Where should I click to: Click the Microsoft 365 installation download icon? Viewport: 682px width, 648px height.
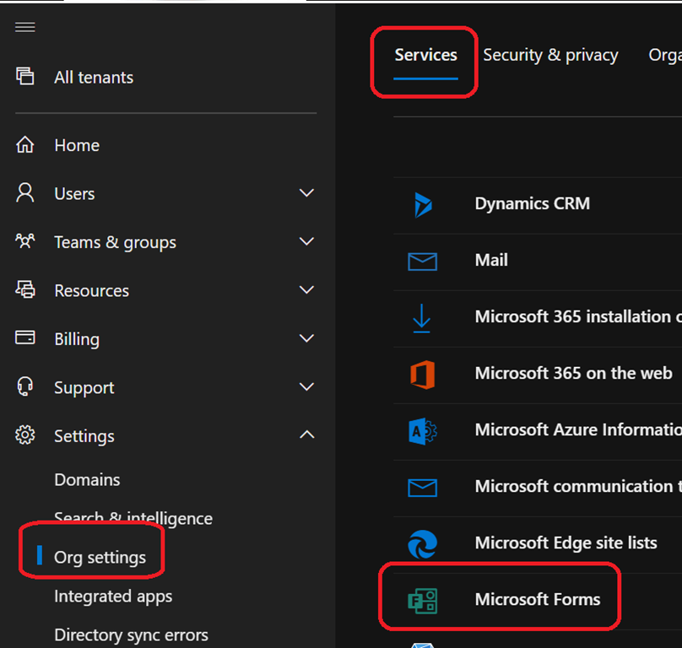(x=422, y=317)
